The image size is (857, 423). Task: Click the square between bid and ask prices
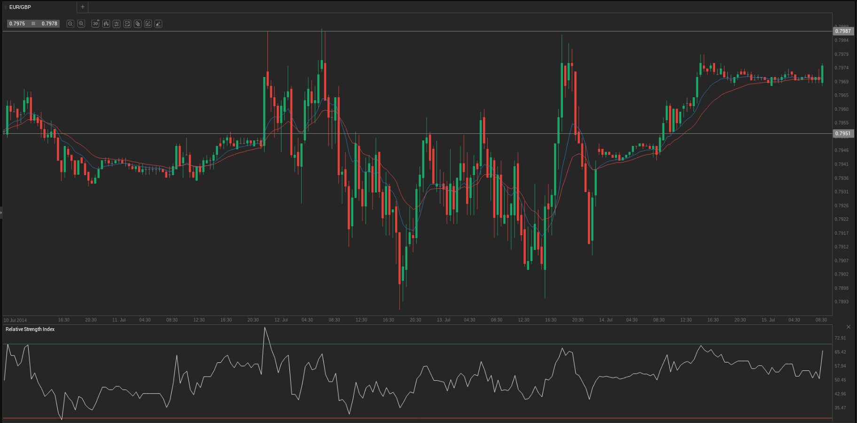point(33,23)
